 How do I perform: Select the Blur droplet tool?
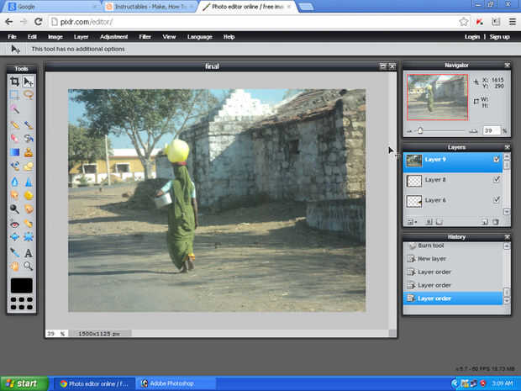[14, 182]
